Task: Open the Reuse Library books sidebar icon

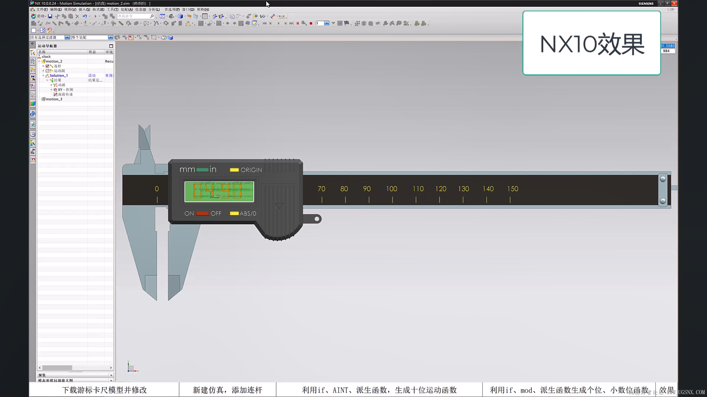Action: [33, 104]
